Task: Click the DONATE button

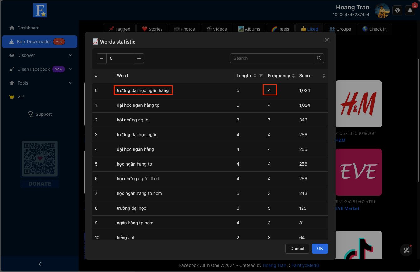Action: 40,184
